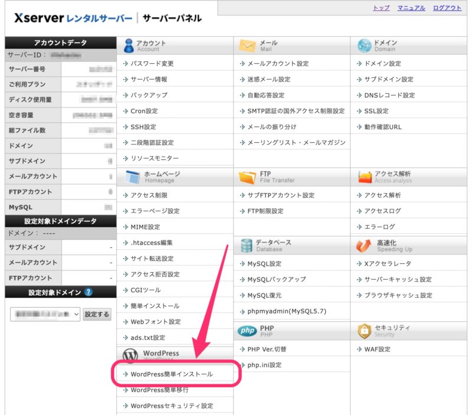Open the target domain dropdown
This screenshot has height=415, width=472.
(45, 314)
